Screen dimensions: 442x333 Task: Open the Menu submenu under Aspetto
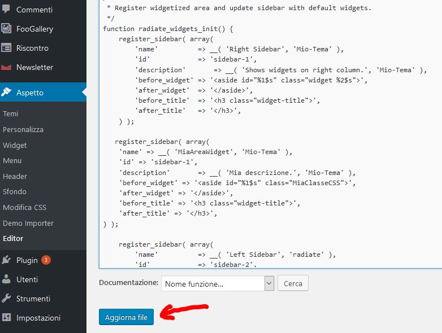[x=12, y=160]
